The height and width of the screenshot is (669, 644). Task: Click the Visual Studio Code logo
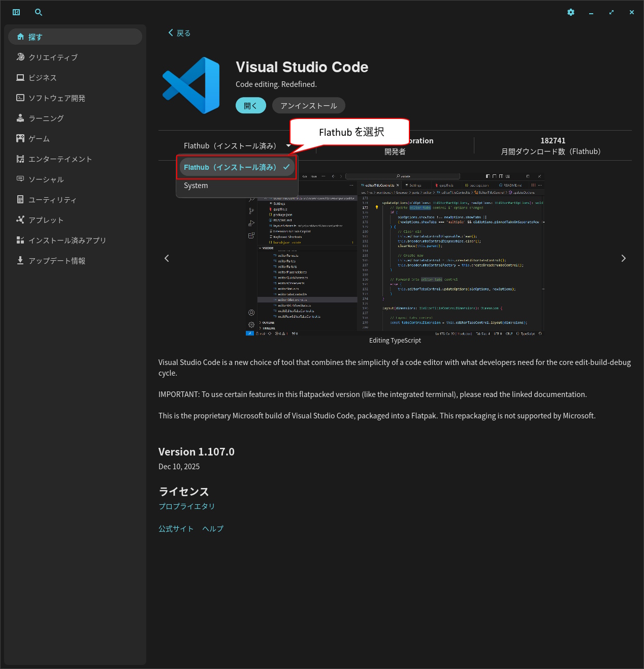191,85
